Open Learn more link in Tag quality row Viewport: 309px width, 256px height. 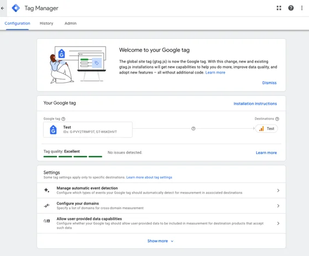point(266,153)
